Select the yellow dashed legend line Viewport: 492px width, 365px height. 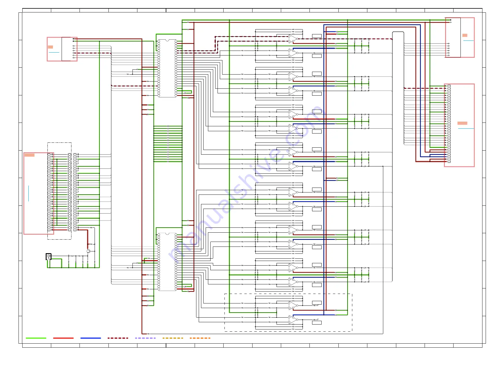(x=173, y=338)
